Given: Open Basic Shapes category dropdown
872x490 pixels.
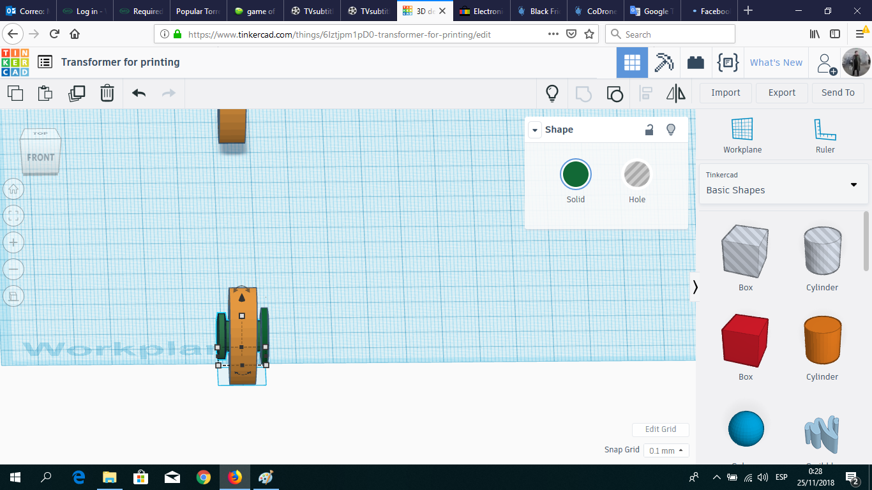Looking at the screenshot, I should click(783, 184).
